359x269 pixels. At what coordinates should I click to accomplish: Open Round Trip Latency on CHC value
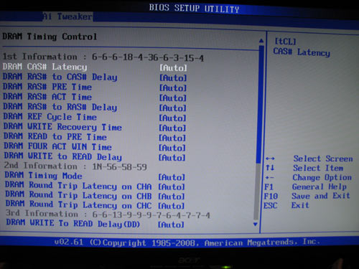tap(172, 206)
